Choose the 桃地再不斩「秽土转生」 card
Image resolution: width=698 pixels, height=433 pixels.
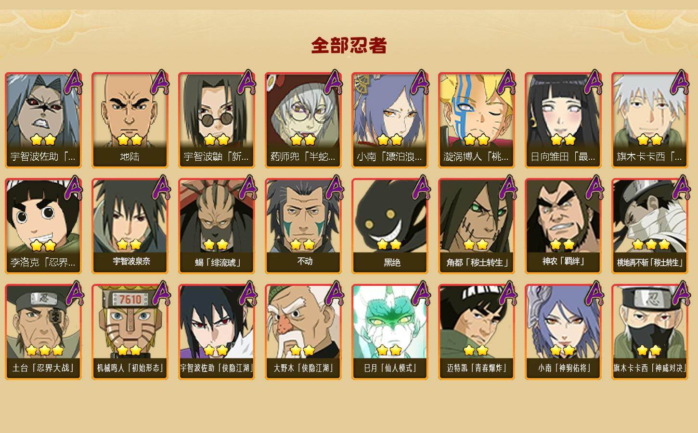pos(650,226)
